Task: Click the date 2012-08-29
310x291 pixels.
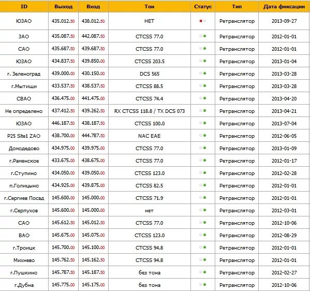Action: 284,235
